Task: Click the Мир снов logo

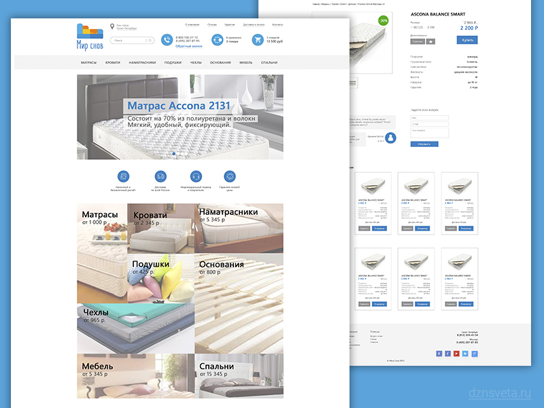Action: pos(90,37)
